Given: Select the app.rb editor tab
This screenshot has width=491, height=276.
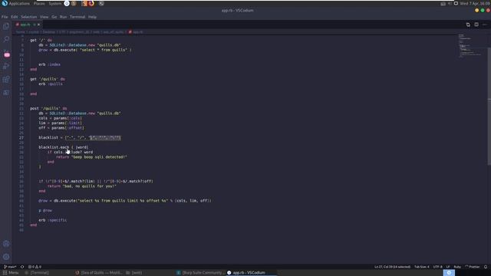Looking at the screenshot, I should pos(28,25).
